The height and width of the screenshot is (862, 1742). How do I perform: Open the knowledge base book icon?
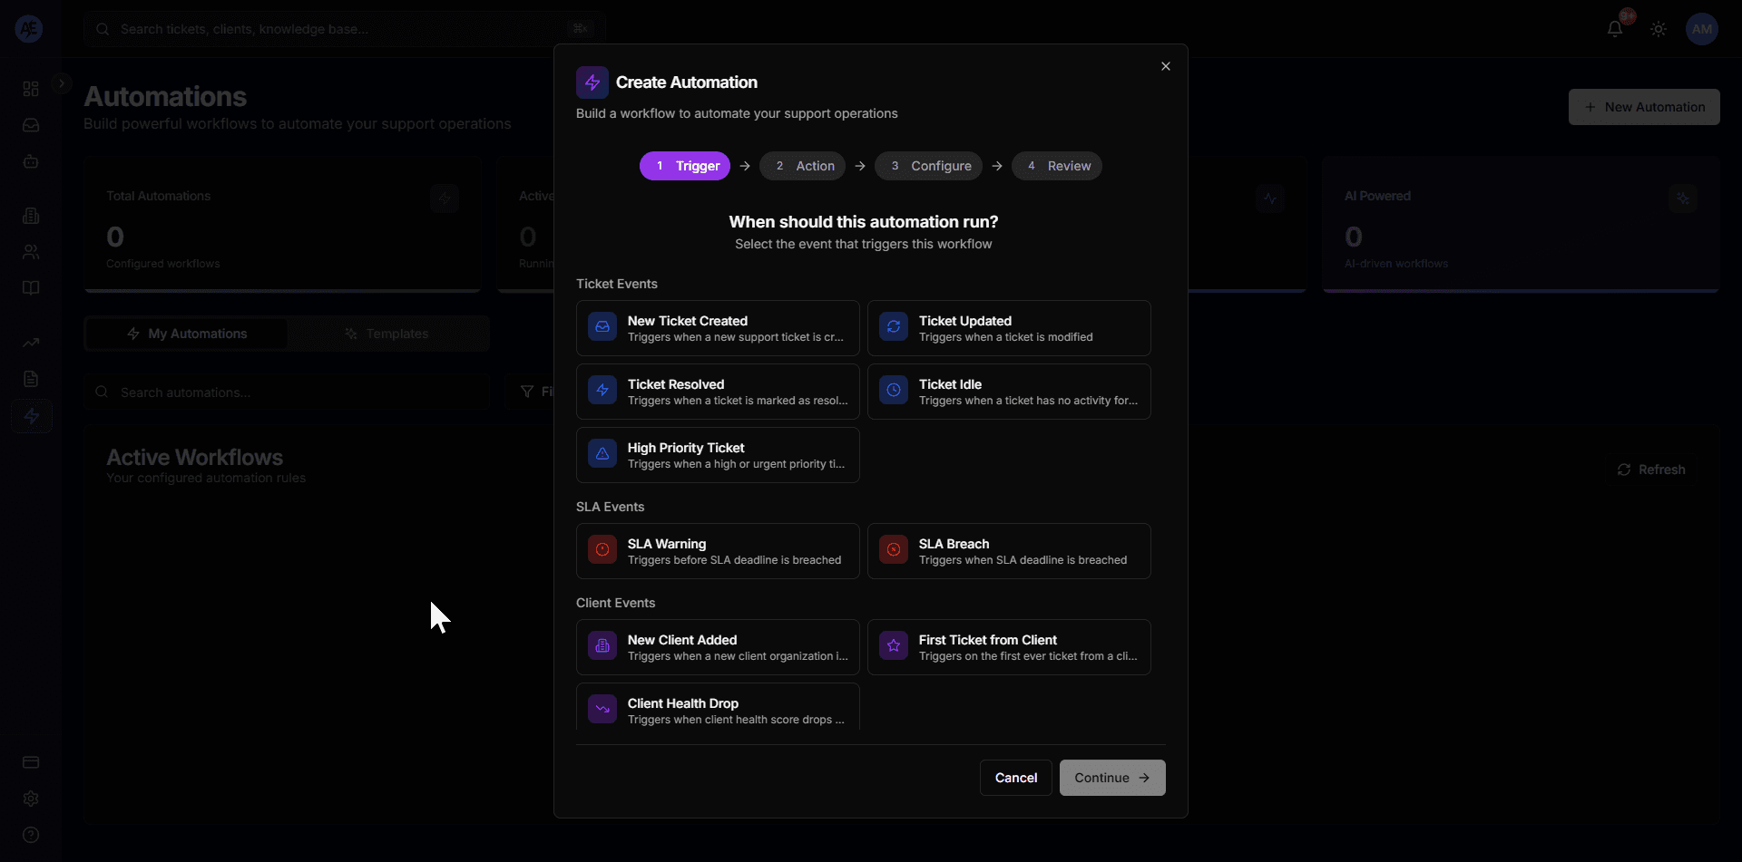click(x=31, y=287)
